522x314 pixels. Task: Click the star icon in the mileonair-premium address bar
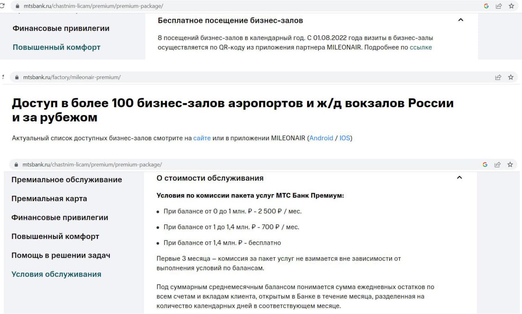(511, 77)
